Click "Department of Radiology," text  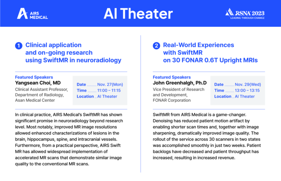(x=40, y=95)
